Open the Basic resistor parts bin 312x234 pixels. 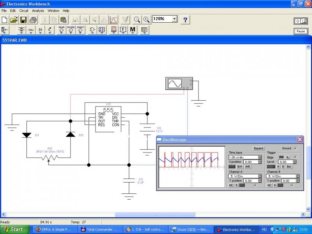point(31,30)
